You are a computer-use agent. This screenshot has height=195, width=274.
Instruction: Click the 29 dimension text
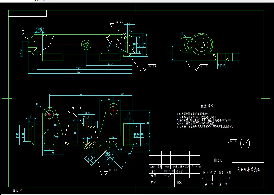pos(123,94)
